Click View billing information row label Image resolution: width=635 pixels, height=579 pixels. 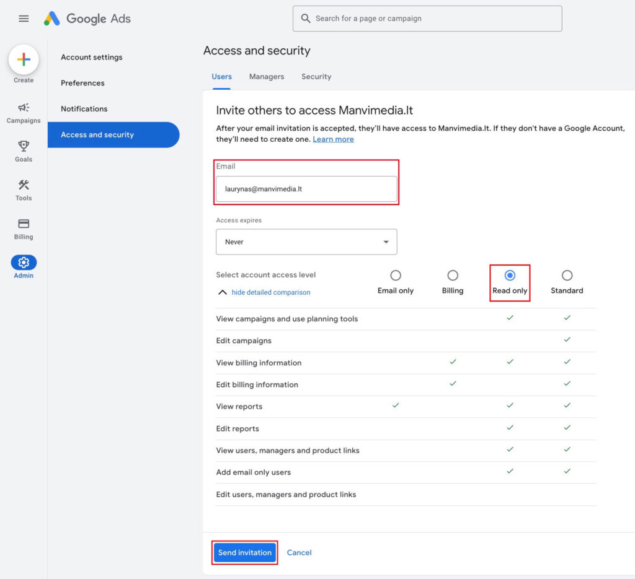pos(259,363)
